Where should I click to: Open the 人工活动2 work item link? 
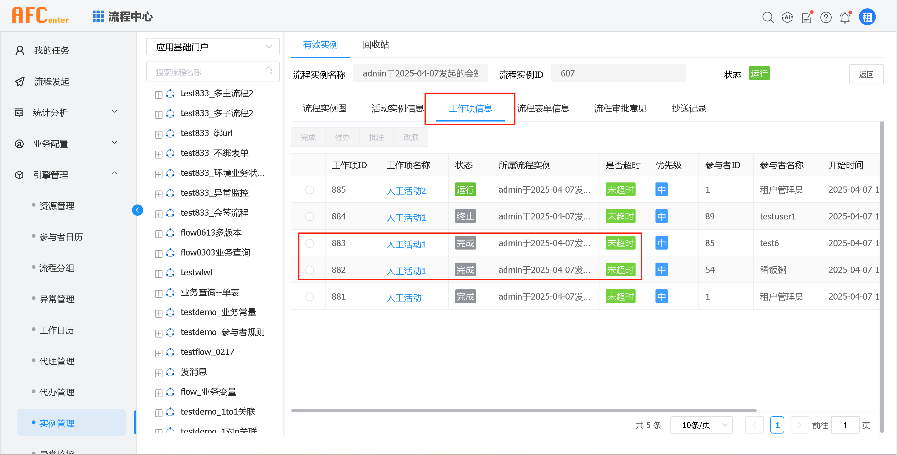pos(406,191)
